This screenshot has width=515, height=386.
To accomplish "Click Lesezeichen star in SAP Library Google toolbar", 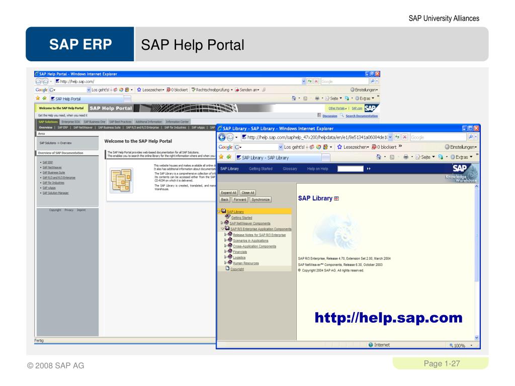I will [339, 147].
